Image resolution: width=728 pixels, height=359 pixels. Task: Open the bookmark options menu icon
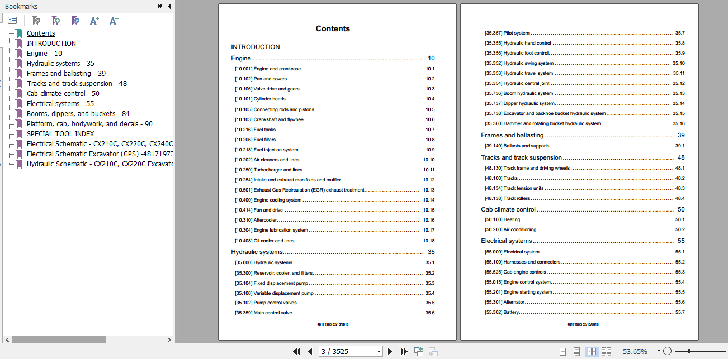[x=12, y=21]
